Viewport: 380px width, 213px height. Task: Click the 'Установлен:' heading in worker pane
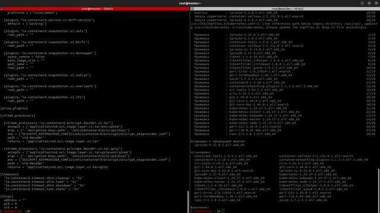point(201,153)
